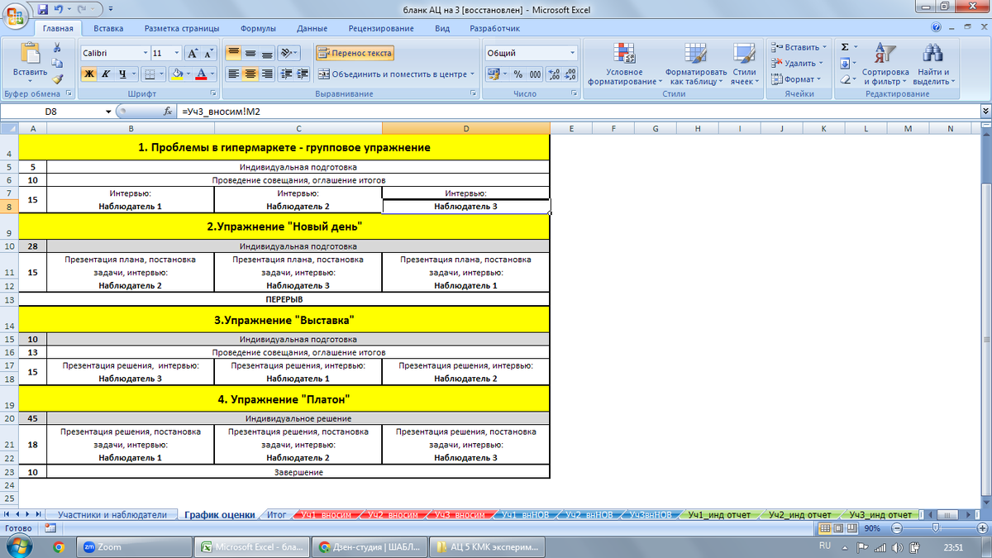This screenshot has height=558, width=992.
Task: Switch to Данные ribbon tab
Action: [x=312, y=28]
